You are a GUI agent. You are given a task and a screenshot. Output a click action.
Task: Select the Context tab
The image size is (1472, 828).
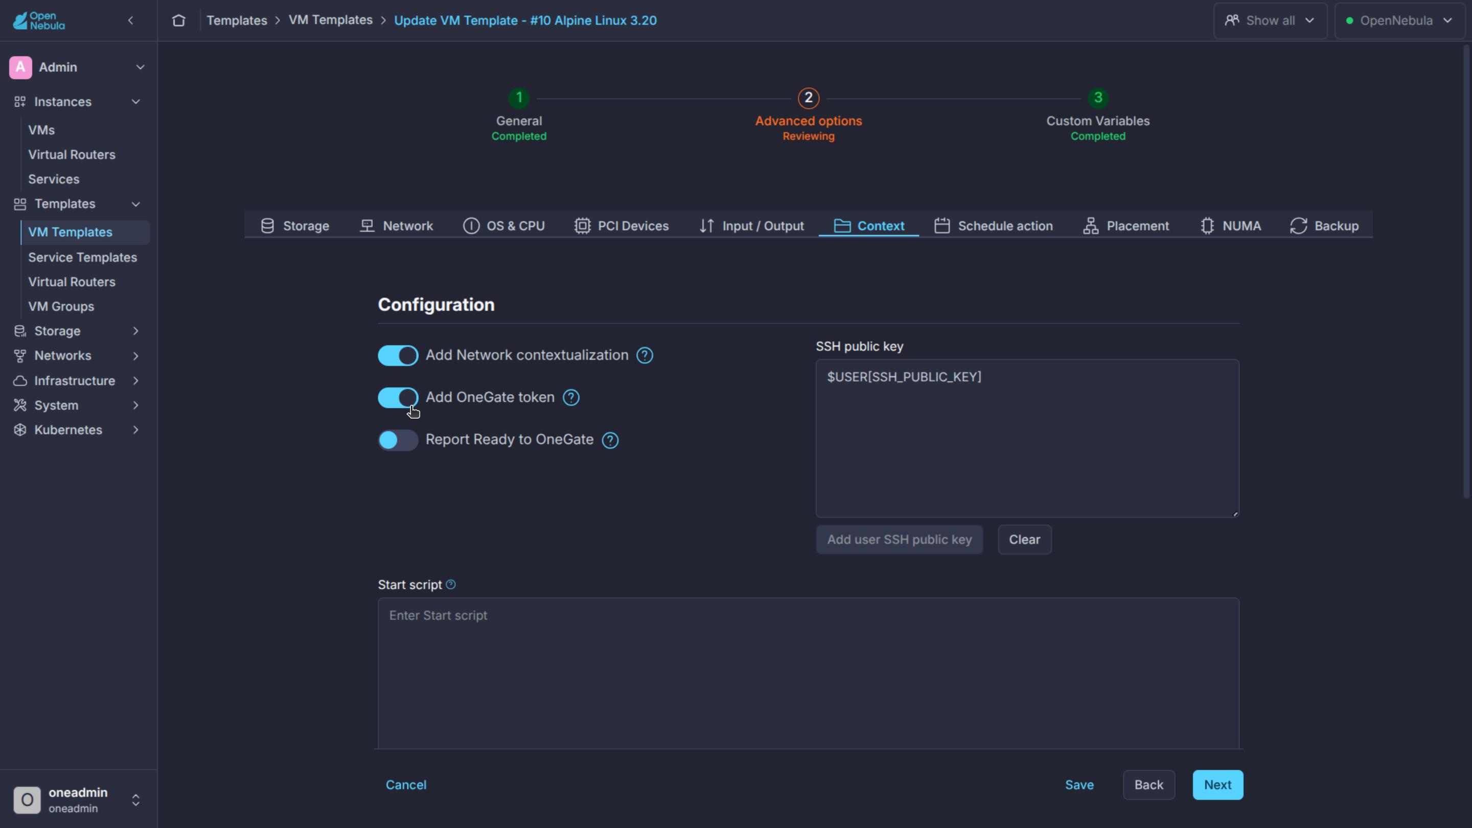click(869, 226)
